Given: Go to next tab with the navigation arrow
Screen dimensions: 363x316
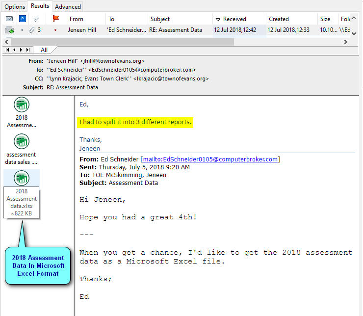Looking at the screenshot, I should tap(21, 50).
